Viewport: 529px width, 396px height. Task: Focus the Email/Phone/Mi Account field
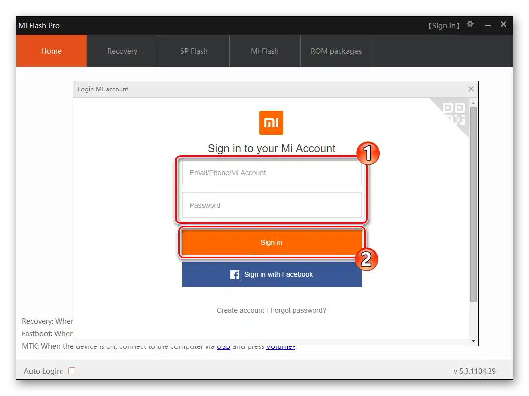tap(272, 173)
